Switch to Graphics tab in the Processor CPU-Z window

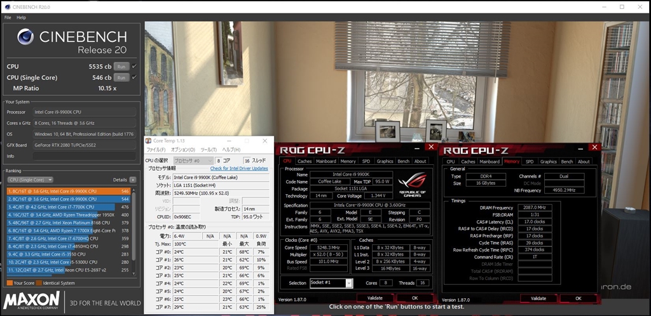[385, 161]
